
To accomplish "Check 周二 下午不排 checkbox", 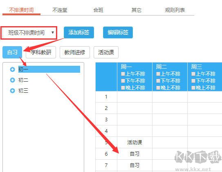I will coord(158,81).
